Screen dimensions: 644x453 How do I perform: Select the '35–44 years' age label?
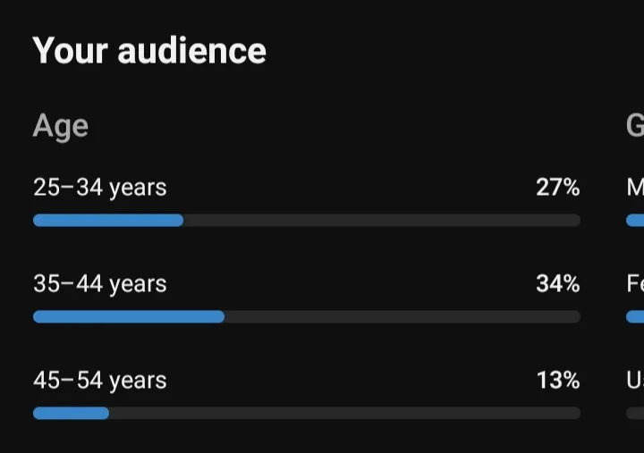coord(100,284)
